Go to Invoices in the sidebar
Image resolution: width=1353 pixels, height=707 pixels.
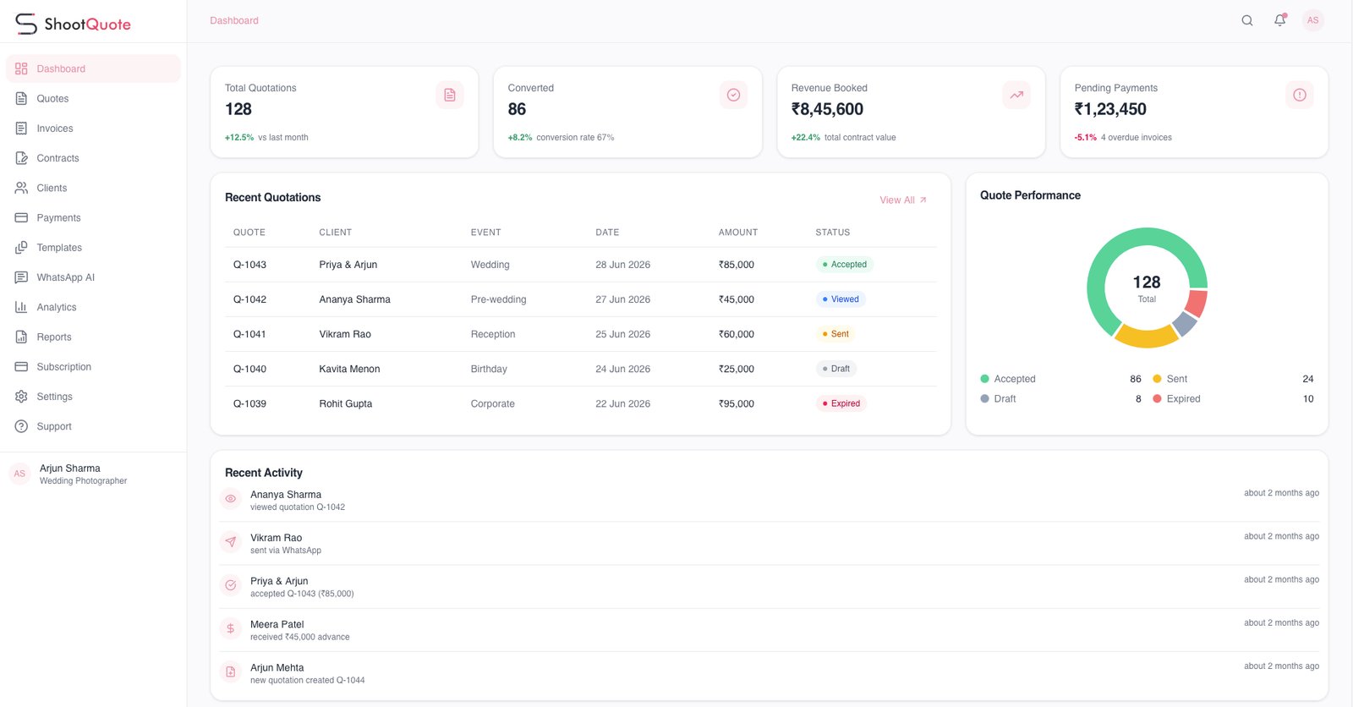pos(93,129)
